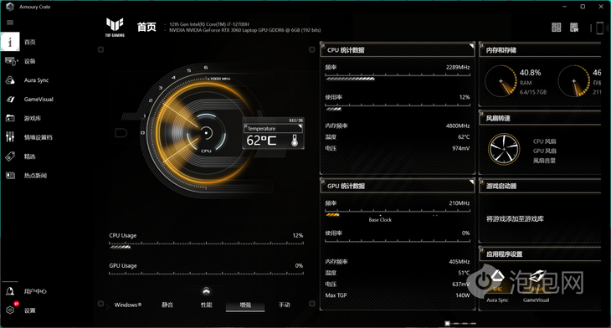Click the Armoury Crate title bar logo
611x328 pixels.
(10, 7)
